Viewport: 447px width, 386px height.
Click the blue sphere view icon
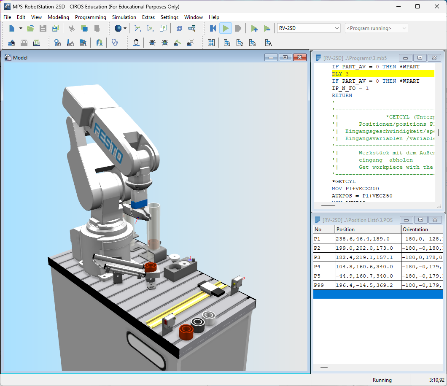(x=118, y=28)
